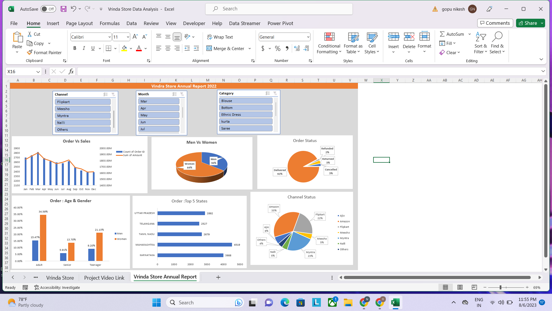
Task: Toggle Bottom Align for cell text
Action: point(177,37)
